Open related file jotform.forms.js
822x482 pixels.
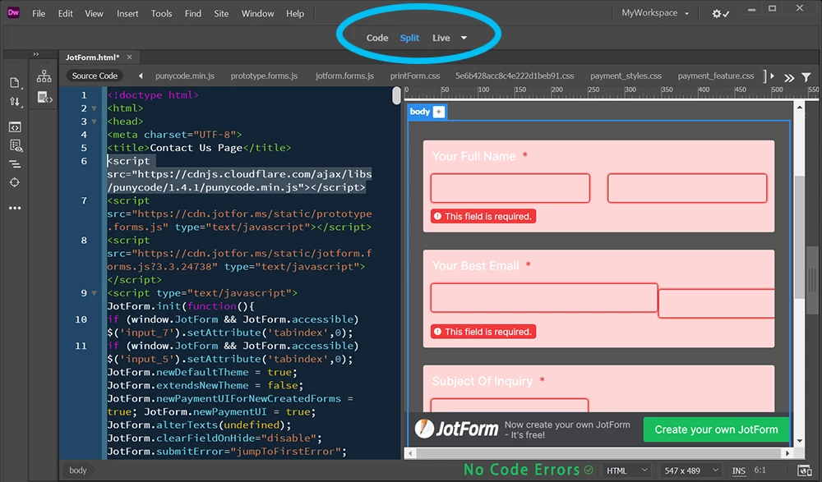pos(344,76)
